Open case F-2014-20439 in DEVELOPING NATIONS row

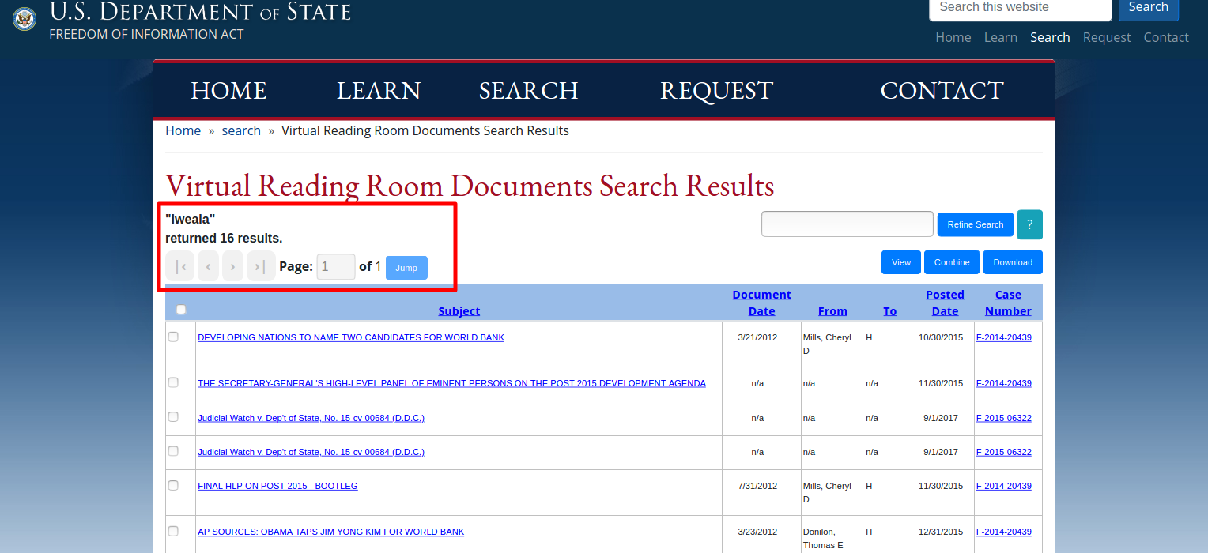[1004, 337]
